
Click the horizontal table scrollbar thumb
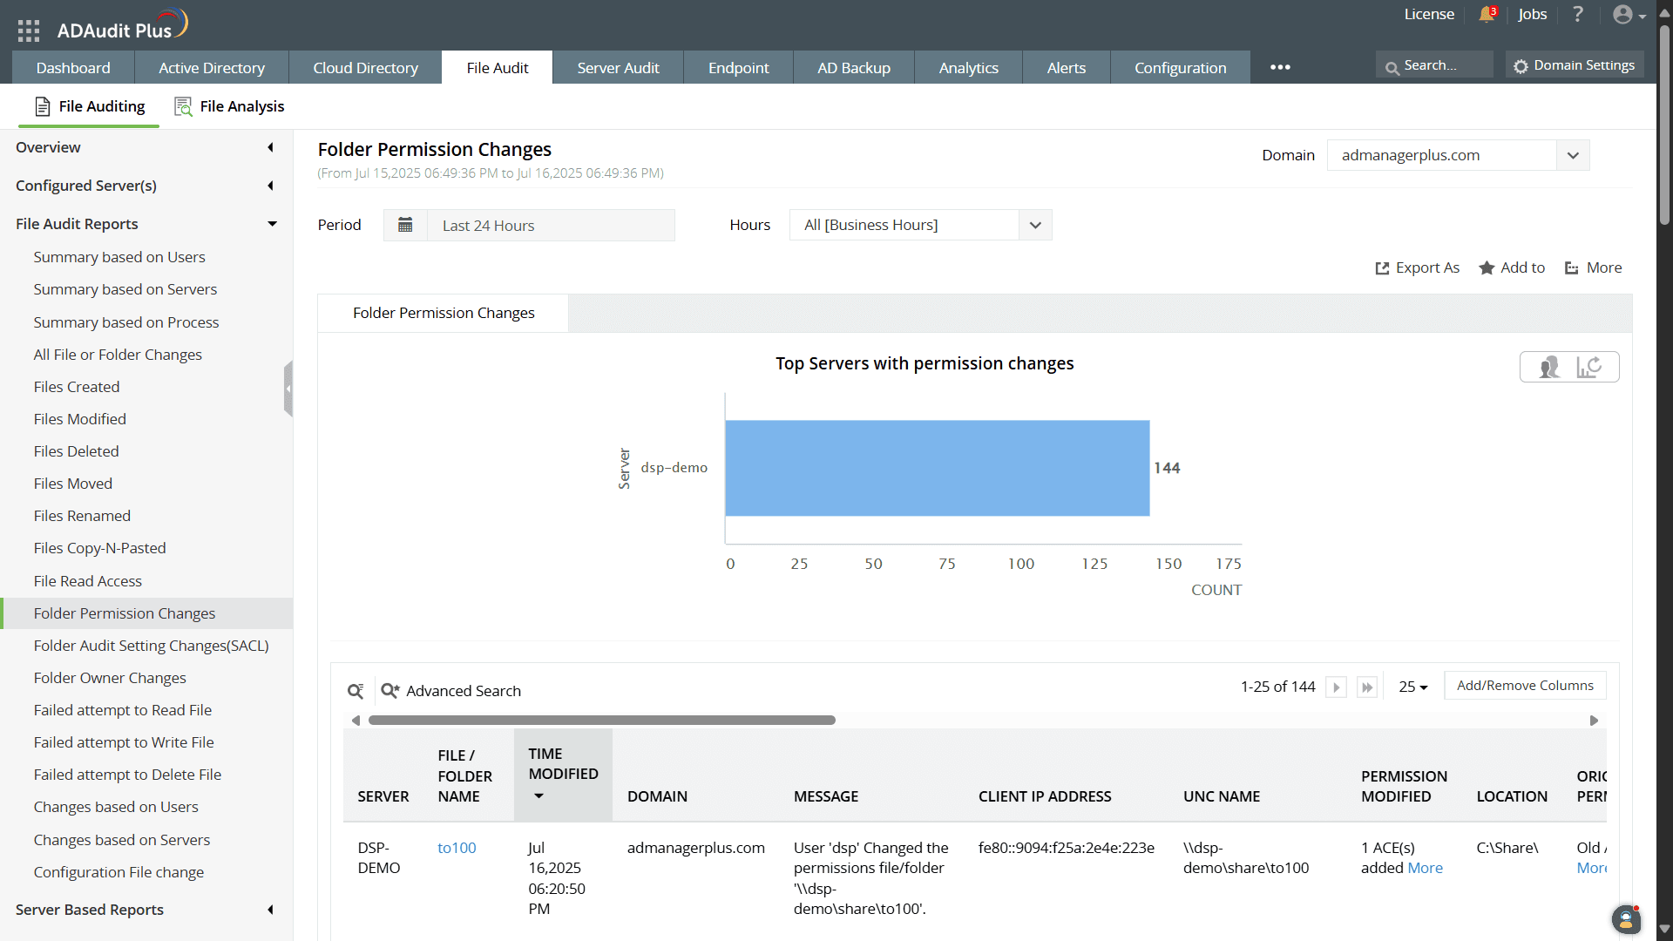click(601, 721)
